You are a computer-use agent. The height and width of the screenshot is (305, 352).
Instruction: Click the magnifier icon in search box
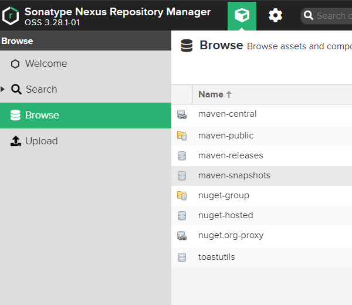[x=309, y=16]
